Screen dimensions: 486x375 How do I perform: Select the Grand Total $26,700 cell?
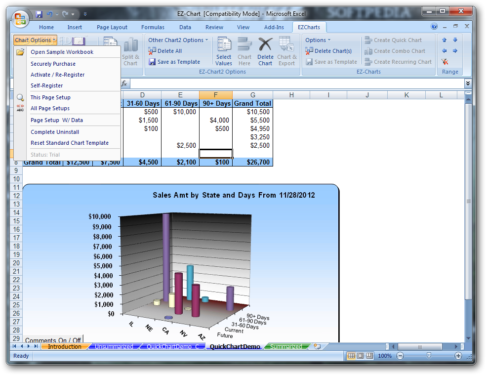(252, 162)
